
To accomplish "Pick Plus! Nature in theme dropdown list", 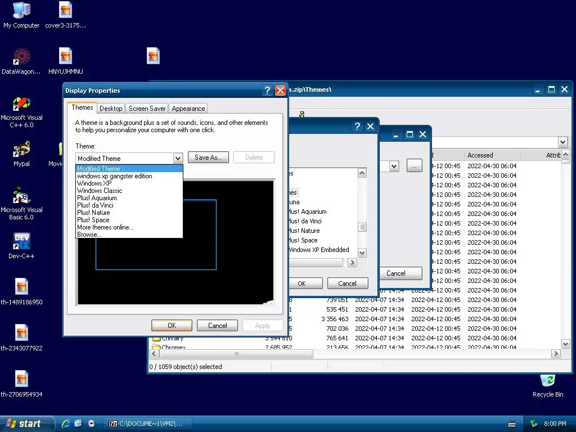I will [129, 213].
